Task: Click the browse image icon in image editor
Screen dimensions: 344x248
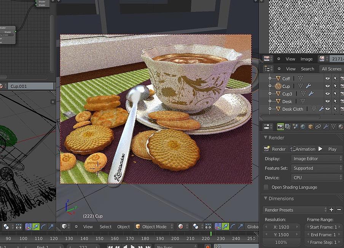Action: (323, 59)
